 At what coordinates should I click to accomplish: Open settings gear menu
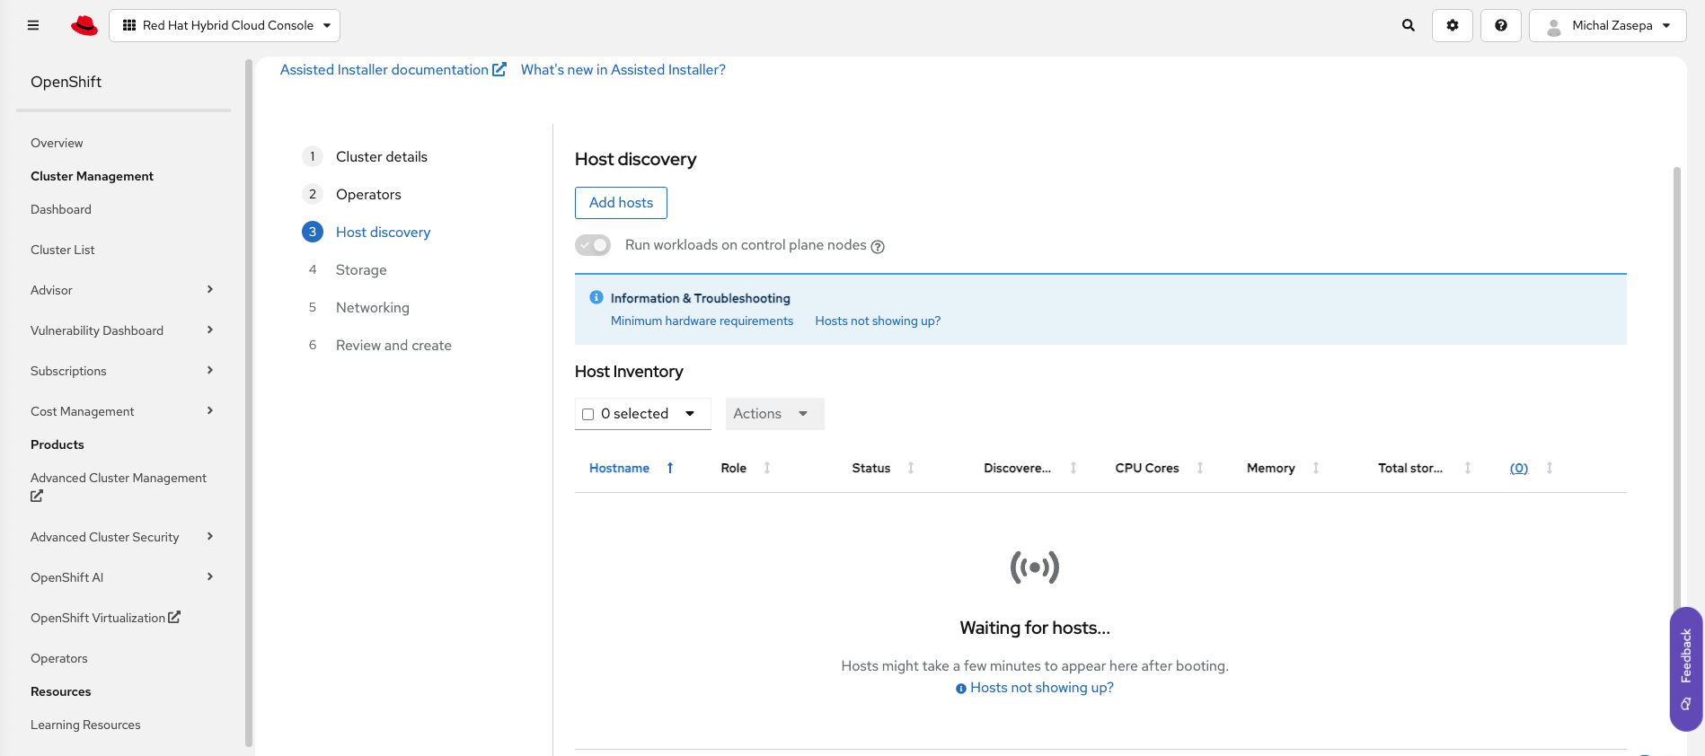point(1453,25)
